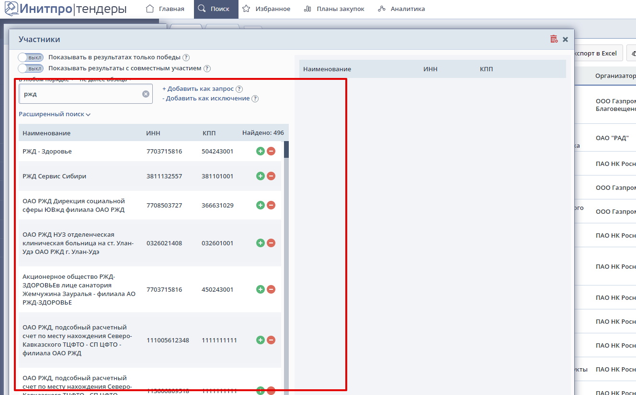Viewport: 636px width, 395px height.
Task: Exclude Дирекция социальной сферы ЮВжд with minus
Action: pos(271,205)
